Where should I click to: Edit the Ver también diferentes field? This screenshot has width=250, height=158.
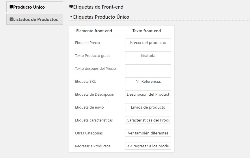[x=148, y=133]
